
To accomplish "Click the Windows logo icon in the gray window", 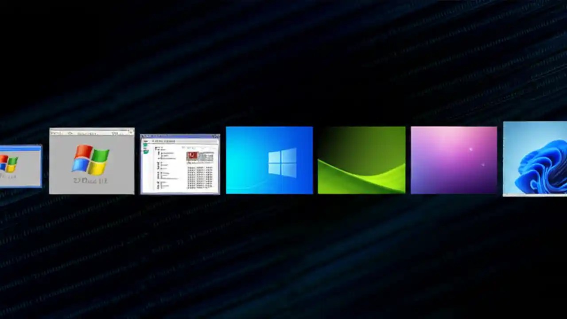I will [x=91, y=159].
